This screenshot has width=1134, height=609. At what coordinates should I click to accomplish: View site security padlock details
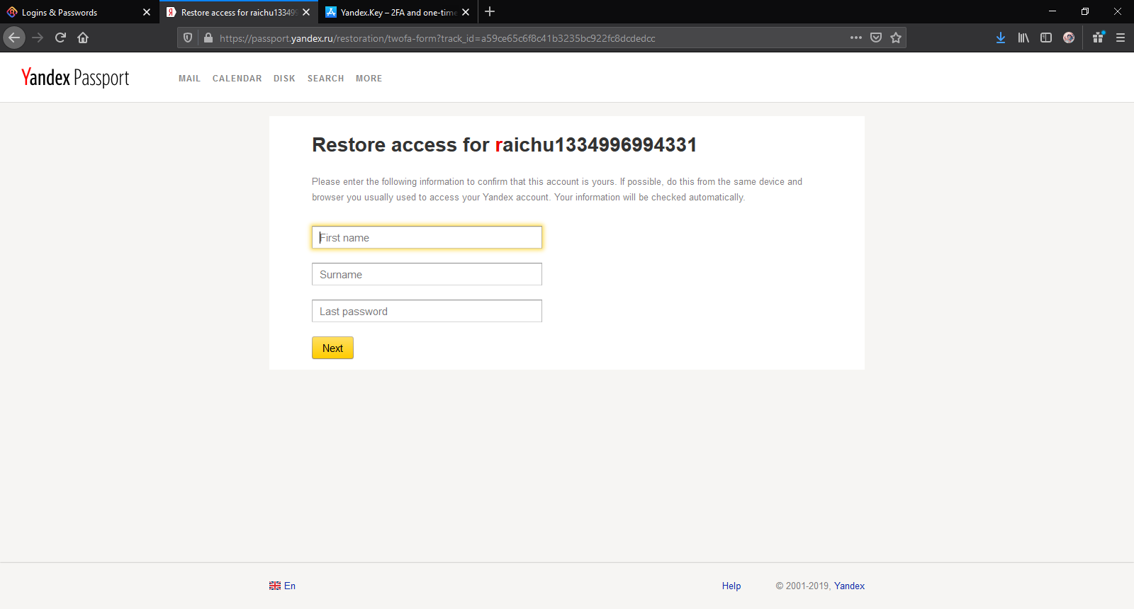(208, 38)
